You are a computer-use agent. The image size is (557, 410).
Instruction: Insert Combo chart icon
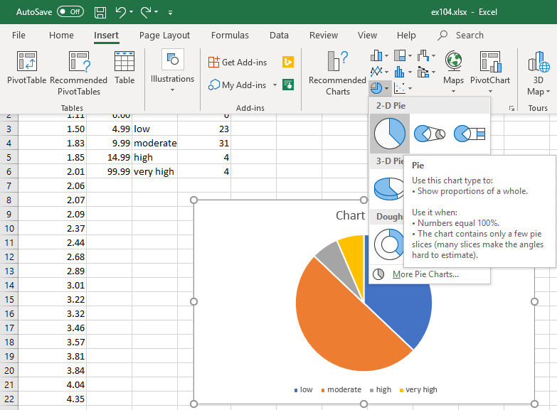point(423,72)
